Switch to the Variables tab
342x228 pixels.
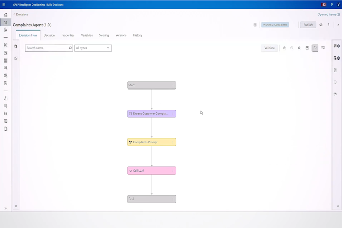coord(87,35)
